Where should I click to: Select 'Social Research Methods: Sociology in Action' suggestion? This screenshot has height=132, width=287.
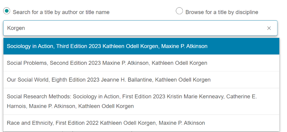(x=141, y=101)
